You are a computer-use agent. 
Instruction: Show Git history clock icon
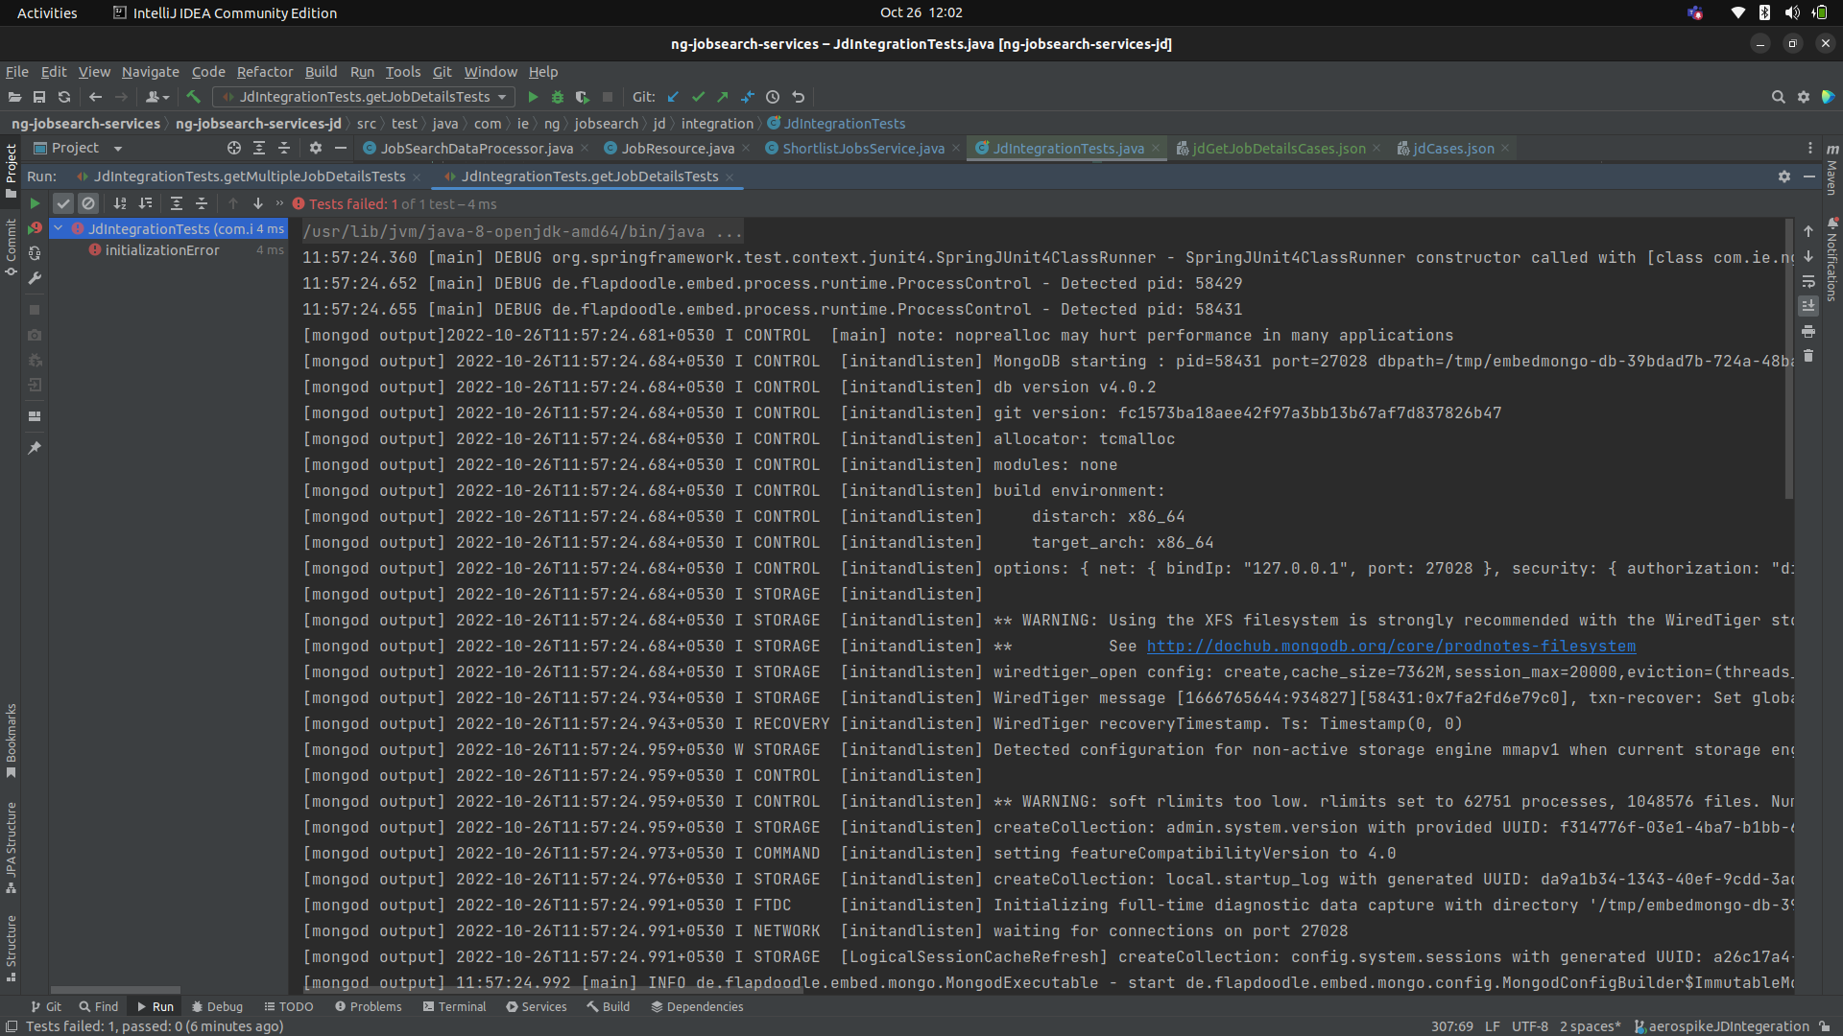point(773,97)
